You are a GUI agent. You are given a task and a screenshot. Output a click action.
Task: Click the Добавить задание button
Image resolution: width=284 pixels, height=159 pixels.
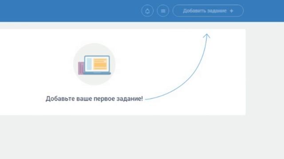click(208, 11)
